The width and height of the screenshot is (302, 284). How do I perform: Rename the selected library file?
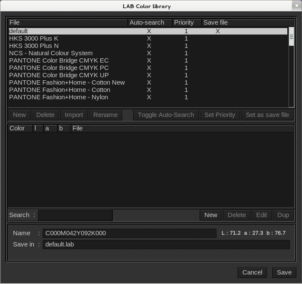105,115
